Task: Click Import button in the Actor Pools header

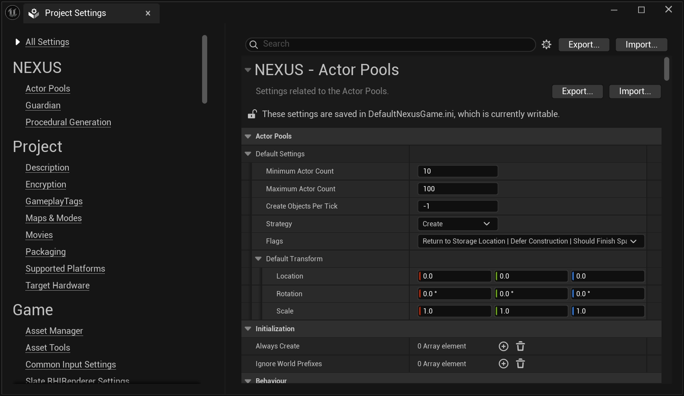Action: (x=634, y=91)
